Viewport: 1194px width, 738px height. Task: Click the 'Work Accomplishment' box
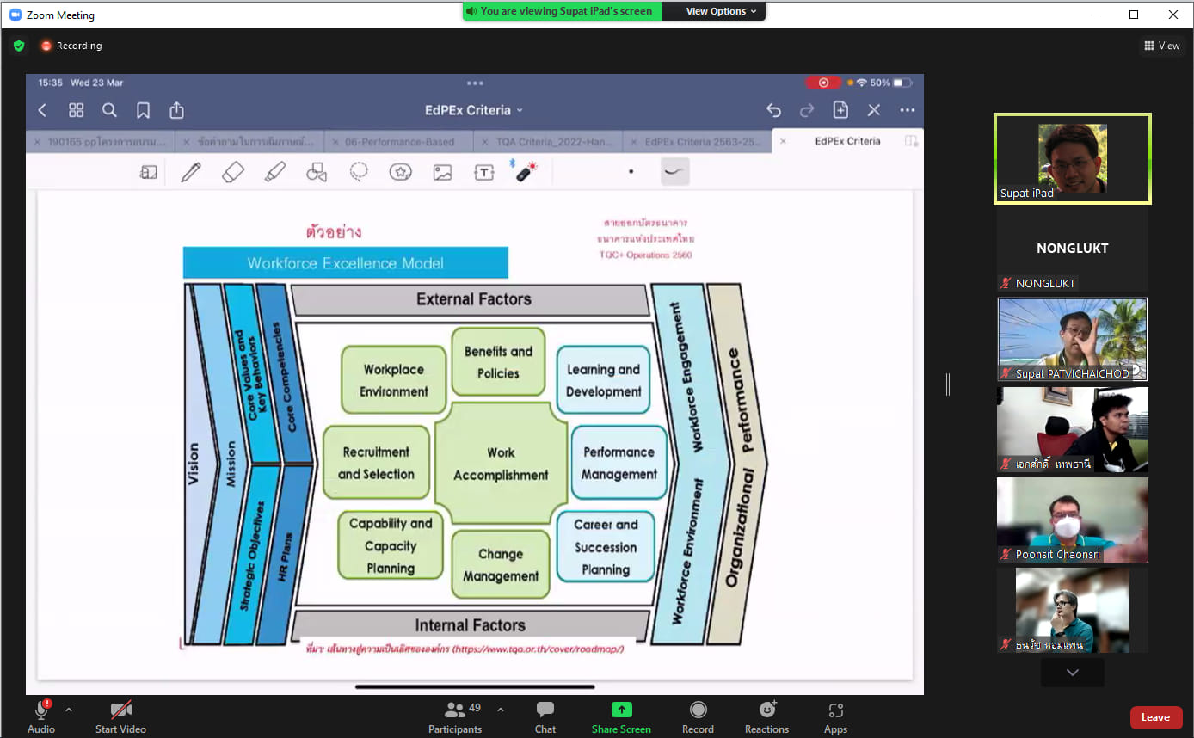(x=501, y=464)
